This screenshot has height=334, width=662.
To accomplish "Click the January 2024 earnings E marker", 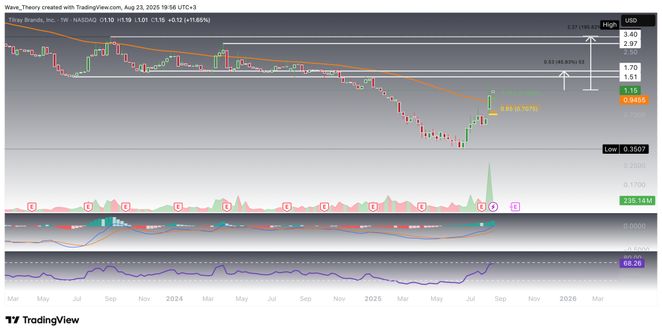I will (x=178, y=207).
